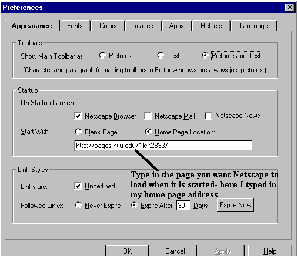Toggle the Netscape Browser startup checkbox
The height and width of the screenshot is (256, 297).
pyautogui.click(x=78, y=116)
